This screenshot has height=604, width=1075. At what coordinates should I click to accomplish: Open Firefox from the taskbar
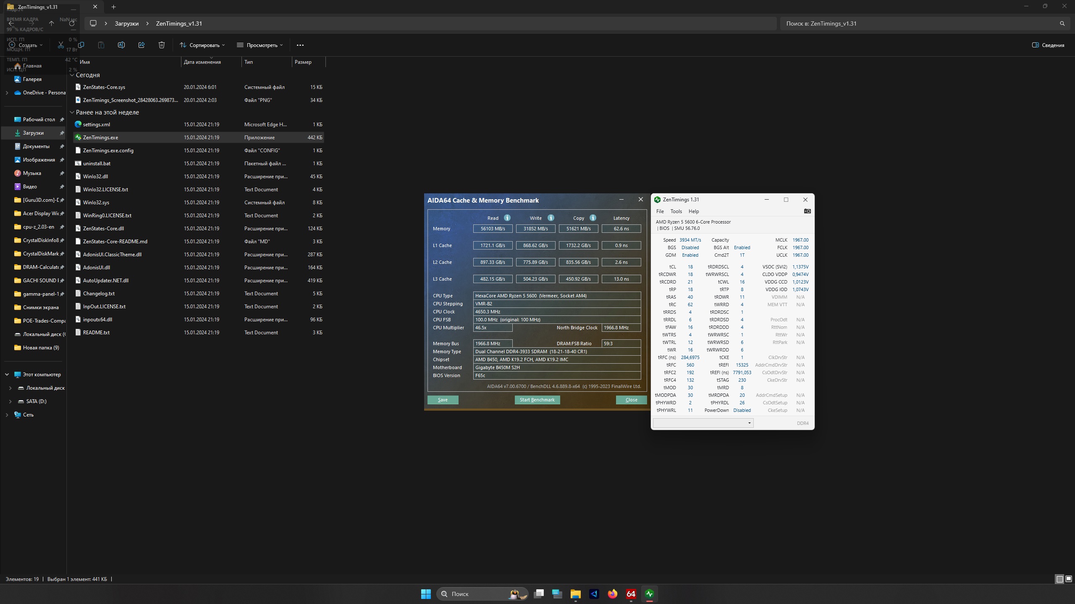(x=612, y=594)
